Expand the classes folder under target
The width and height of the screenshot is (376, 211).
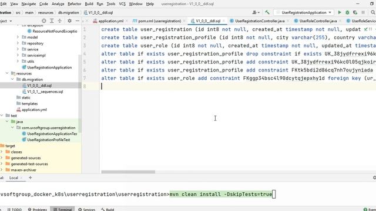click(x=2, y=152)
